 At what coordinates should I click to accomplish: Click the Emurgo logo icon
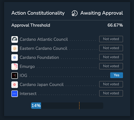14,66
